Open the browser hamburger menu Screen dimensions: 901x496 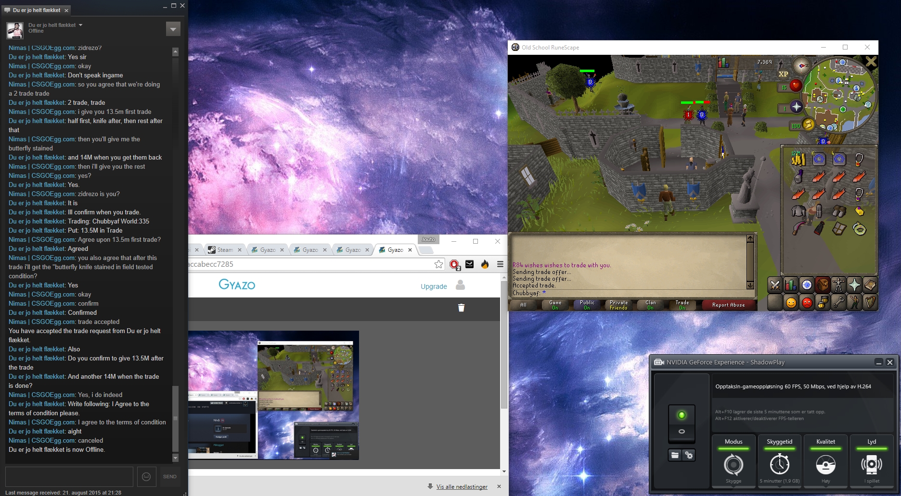500,264
